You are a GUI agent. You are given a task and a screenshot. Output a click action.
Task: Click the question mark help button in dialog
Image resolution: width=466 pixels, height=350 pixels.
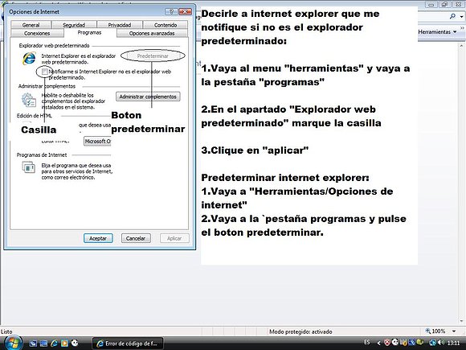(x=171, y=11)
